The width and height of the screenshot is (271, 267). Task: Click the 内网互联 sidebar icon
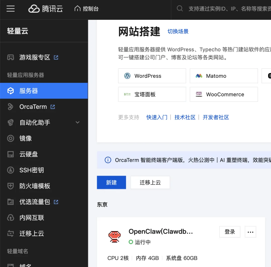[x=11, y=218]
